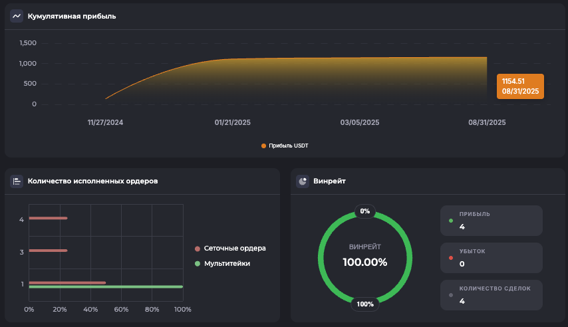
Task: Click the orange 1154.51 tooltip box
Action: point(520,86)
